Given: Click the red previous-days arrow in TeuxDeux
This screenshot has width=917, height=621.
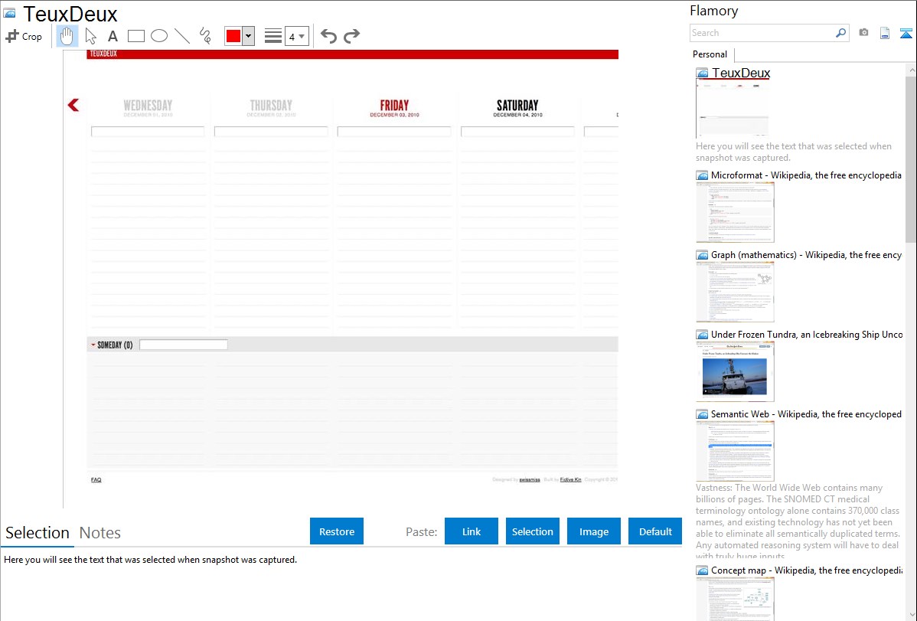Looking at the screenshot, I should pos(73,106).
